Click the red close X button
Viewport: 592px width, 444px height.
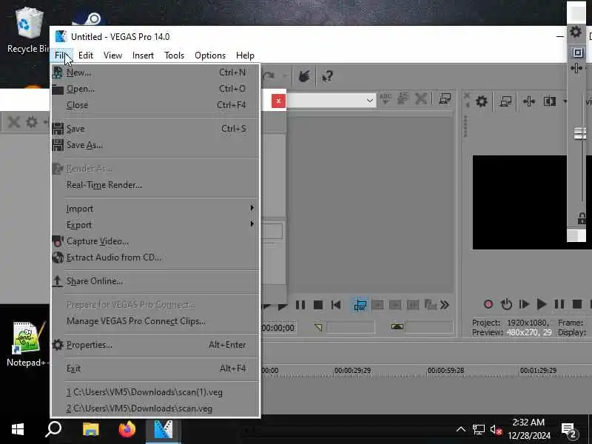(x=279, y=101)
